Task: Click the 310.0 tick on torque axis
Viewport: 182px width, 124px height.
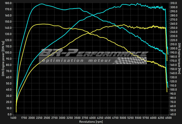Action: coord(174,3)
